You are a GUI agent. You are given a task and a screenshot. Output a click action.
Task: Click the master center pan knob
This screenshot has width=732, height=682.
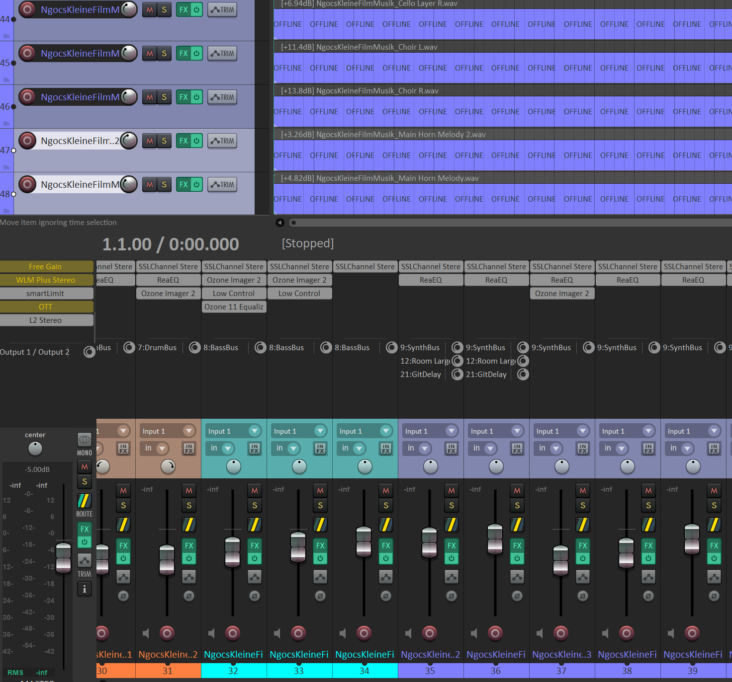coord(35,449)
